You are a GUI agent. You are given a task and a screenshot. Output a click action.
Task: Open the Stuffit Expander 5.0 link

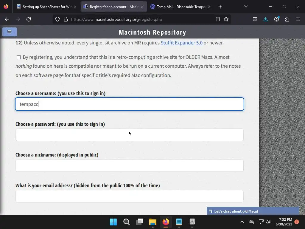click(x=181, y=43)
